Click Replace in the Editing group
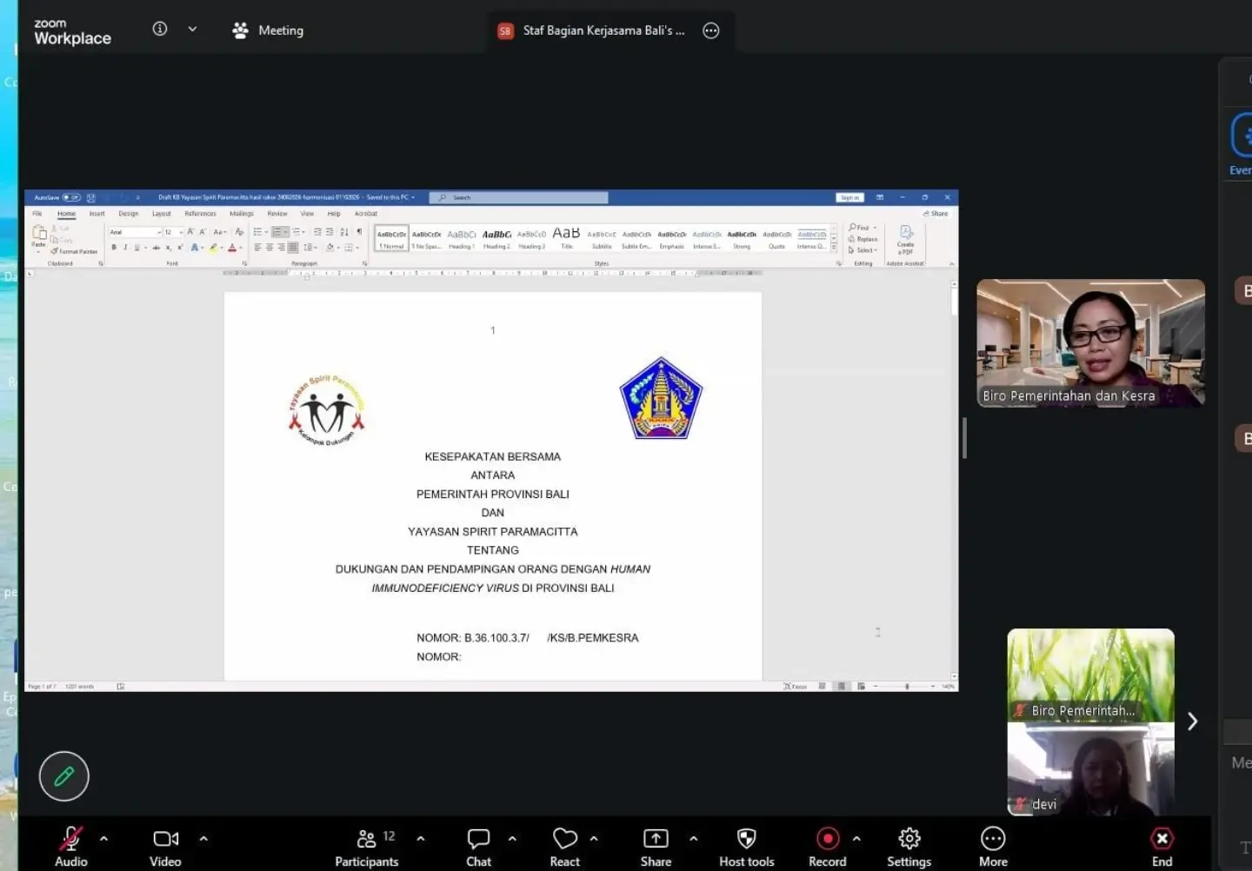This screenshot has width=1252, height=871. [x=863, y=239]
